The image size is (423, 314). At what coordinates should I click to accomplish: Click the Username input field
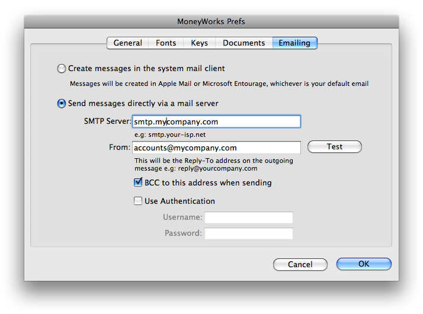point(249,217)
